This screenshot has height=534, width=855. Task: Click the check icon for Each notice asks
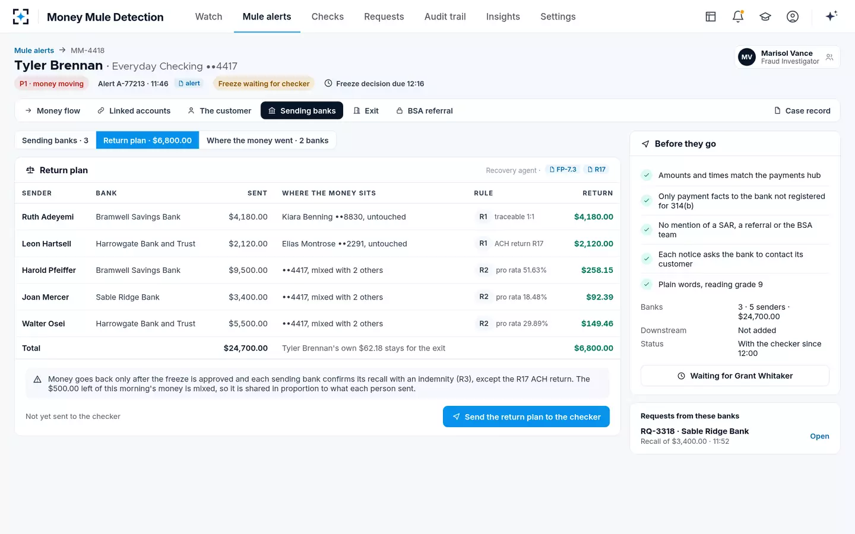(x=647, y=259)
